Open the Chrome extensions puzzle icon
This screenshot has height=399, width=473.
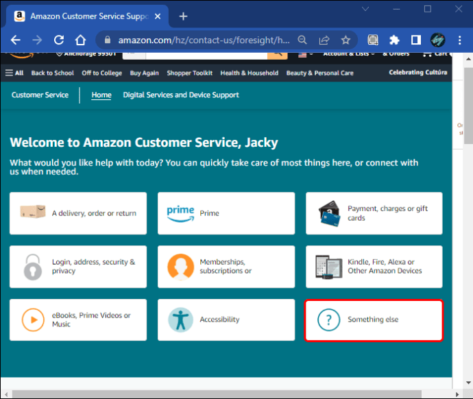point(394,40)
